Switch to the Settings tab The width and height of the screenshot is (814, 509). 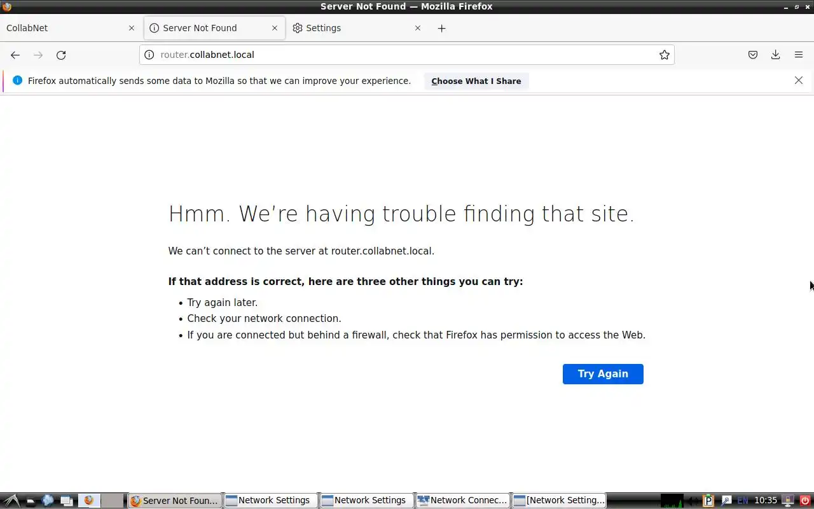tap(357, 28)
